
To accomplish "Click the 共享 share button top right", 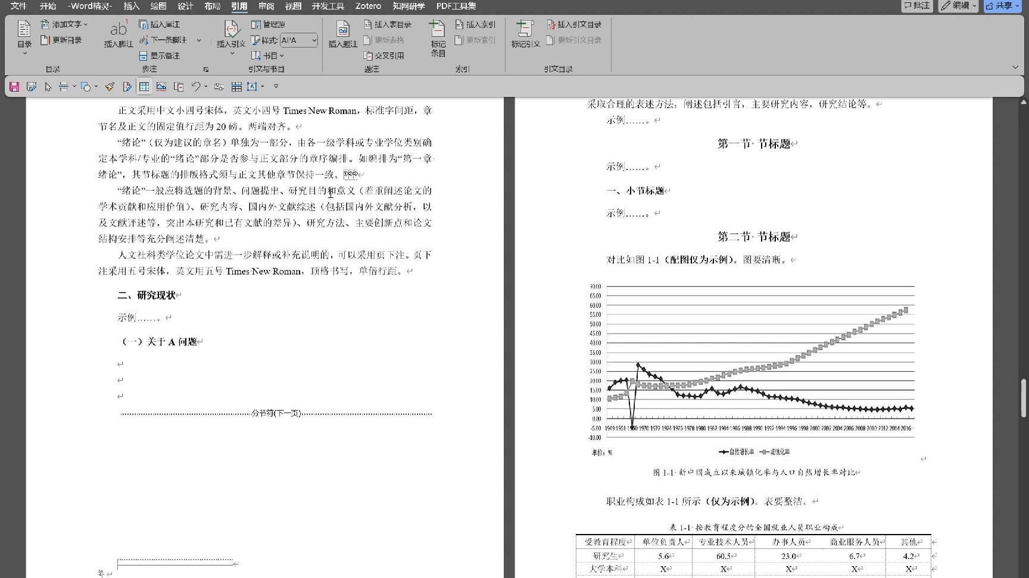I will tap(1003, 6).
